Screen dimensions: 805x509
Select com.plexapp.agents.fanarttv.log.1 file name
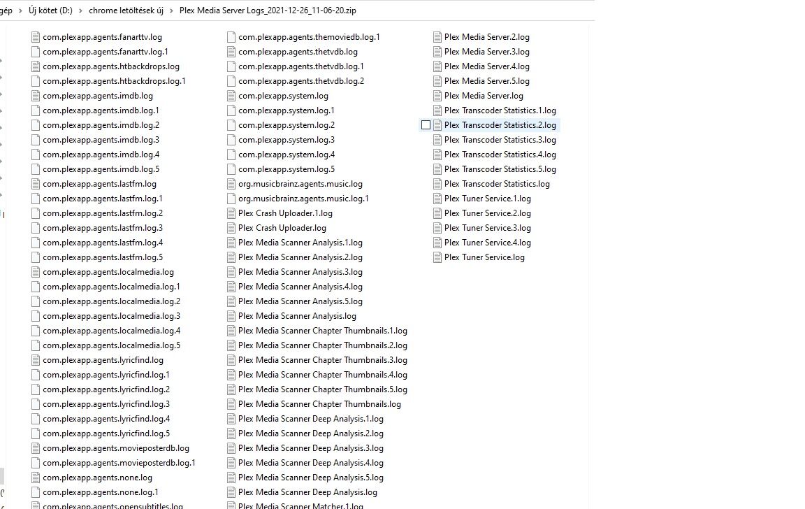point(106,52)
